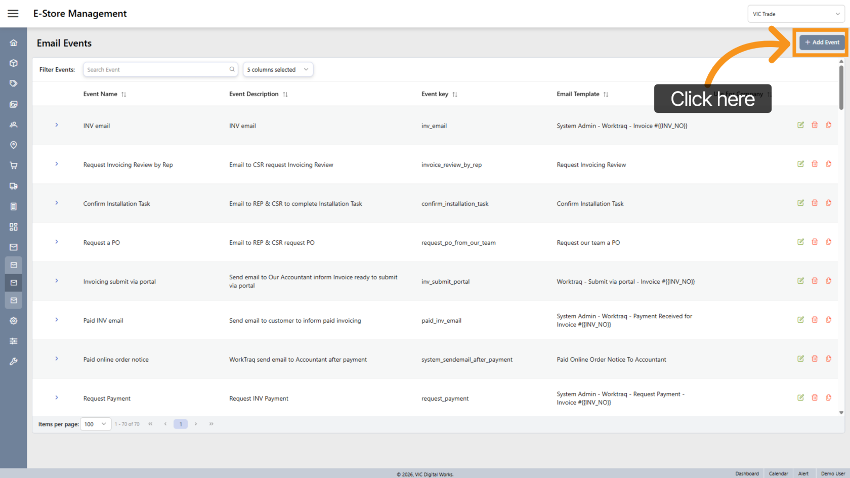Expand the Request Payment row
The height and width of the screenshot is (478, 850).
57,398
